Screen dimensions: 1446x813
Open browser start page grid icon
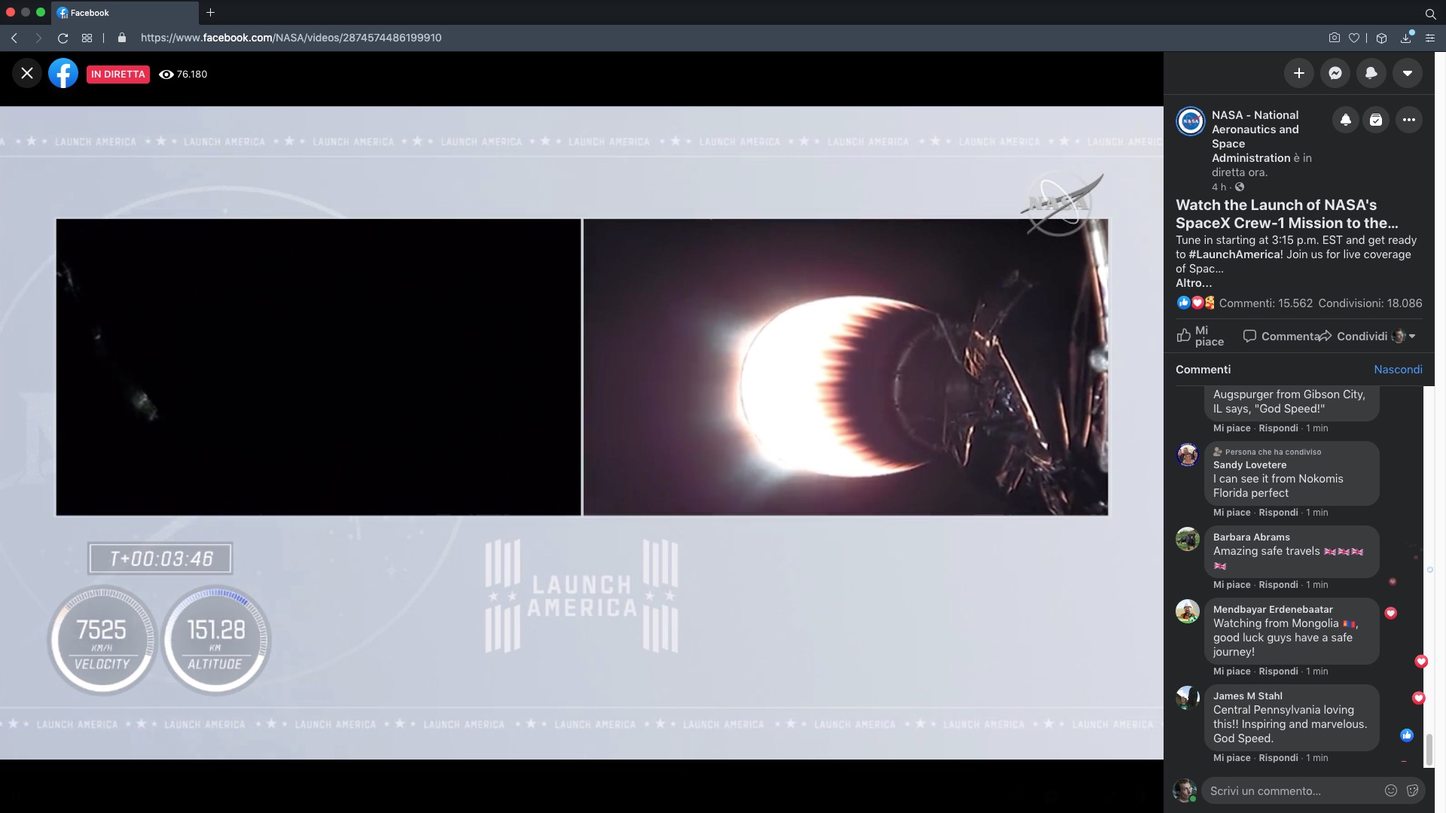(87, 38)
